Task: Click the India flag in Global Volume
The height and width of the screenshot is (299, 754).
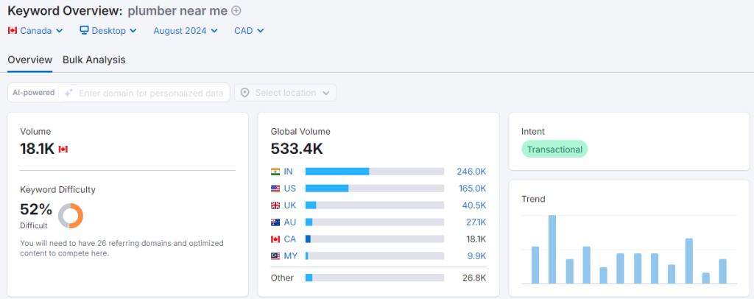Action: (x=275, y=171)
